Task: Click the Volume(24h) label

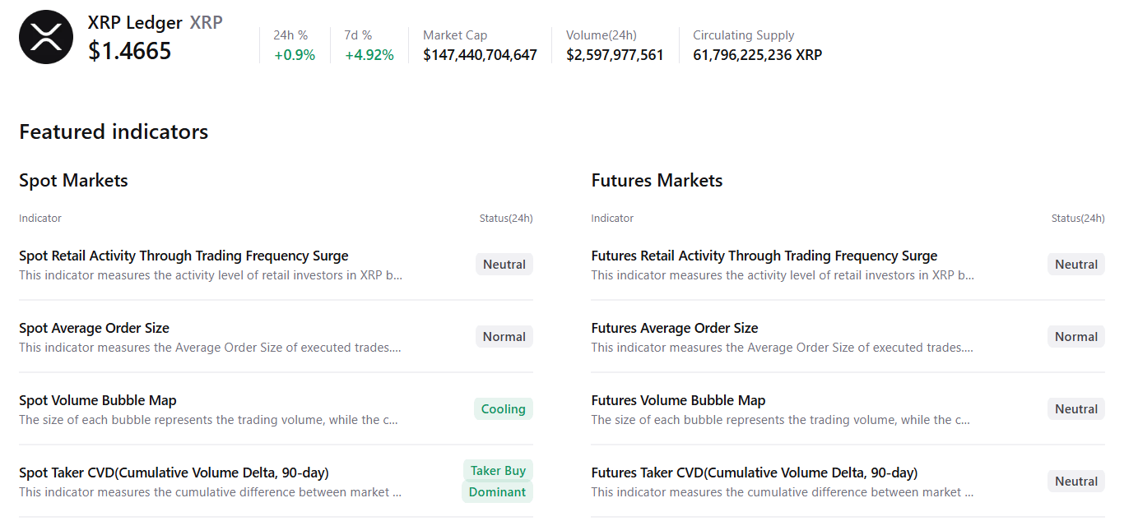Action: point(602,35)
